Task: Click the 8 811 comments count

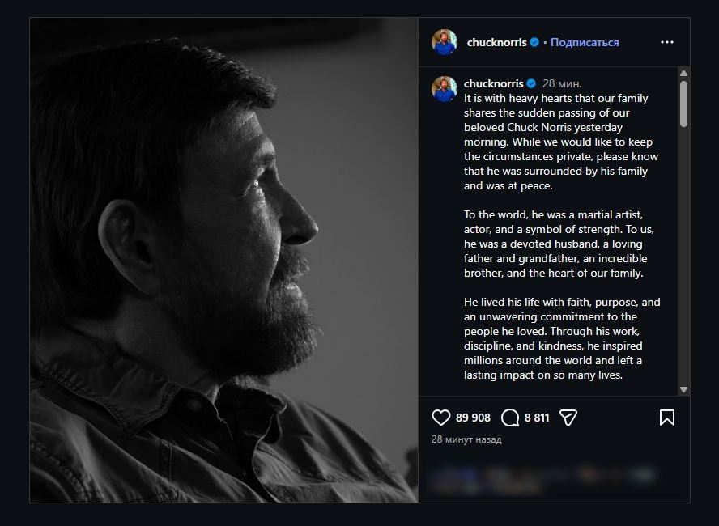Action: point(537,418)
